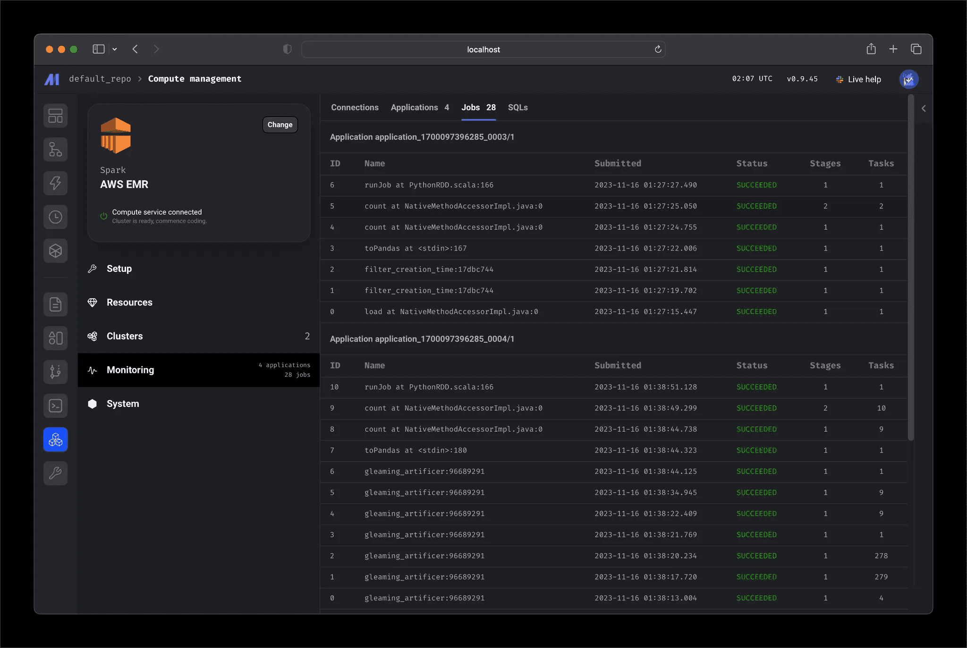This screenshot has height=648, width=967.
Task: Open the terminal icon in sidebar
Action: pos(56,405)
